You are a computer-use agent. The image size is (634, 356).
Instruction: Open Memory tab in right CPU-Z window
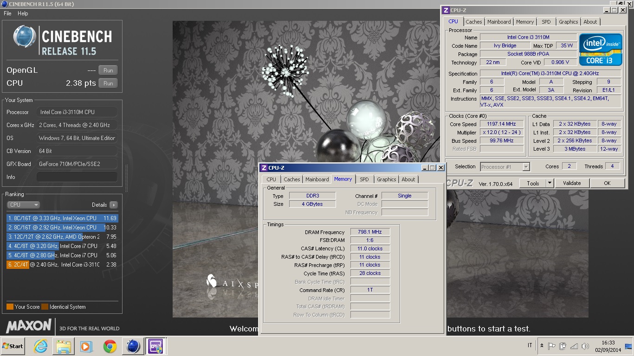pyautogui.click(x=525, y=22)
